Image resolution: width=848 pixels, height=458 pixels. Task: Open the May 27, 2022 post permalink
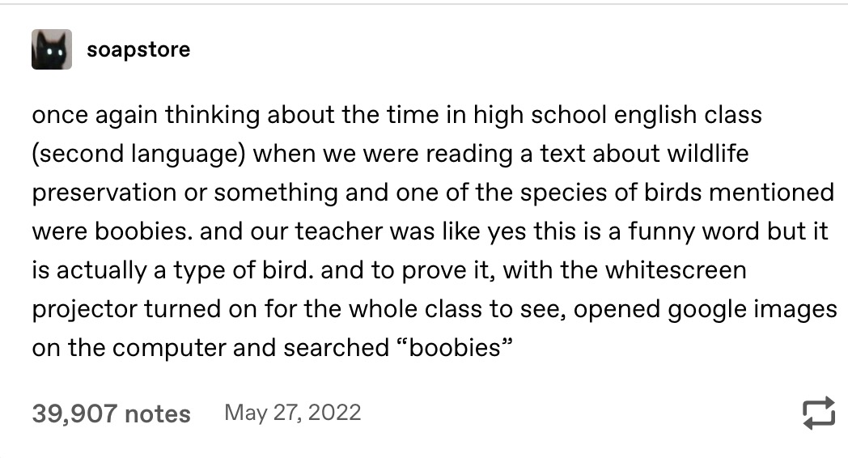[293, 413]
